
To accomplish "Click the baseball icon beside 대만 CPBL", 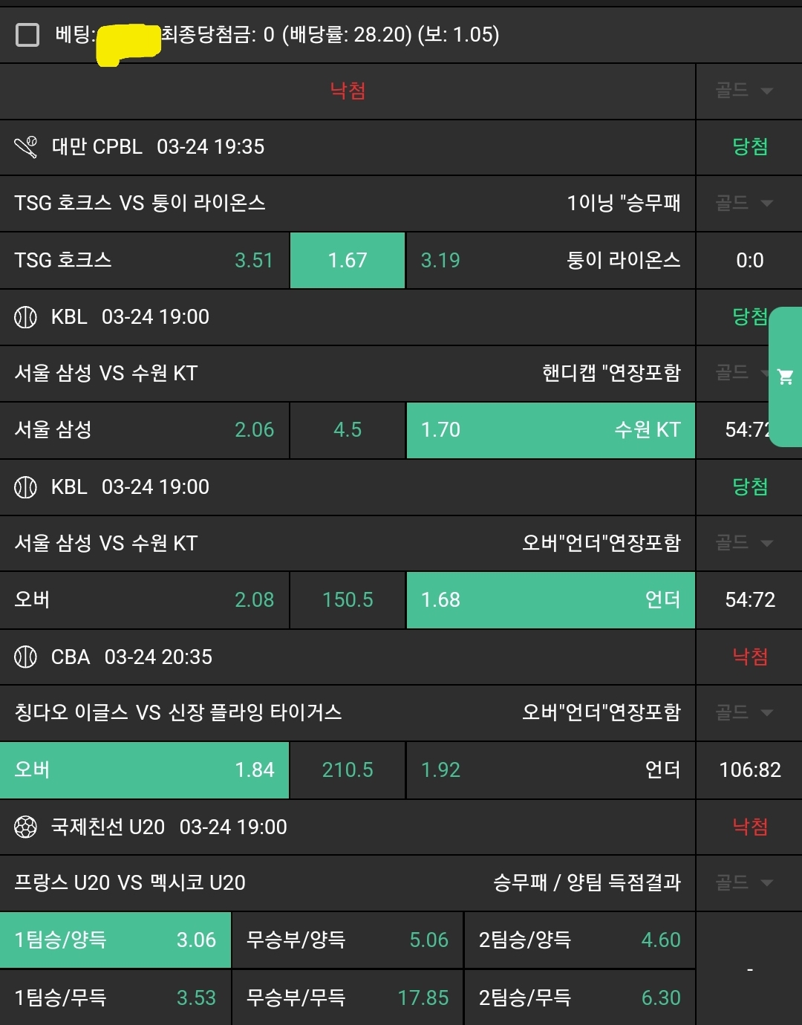I will pyautogui.click(x=26, y=147).
